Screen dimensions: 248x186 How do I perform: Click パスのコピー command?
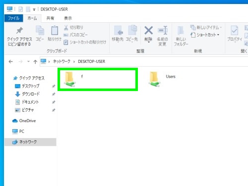point(75,35)
